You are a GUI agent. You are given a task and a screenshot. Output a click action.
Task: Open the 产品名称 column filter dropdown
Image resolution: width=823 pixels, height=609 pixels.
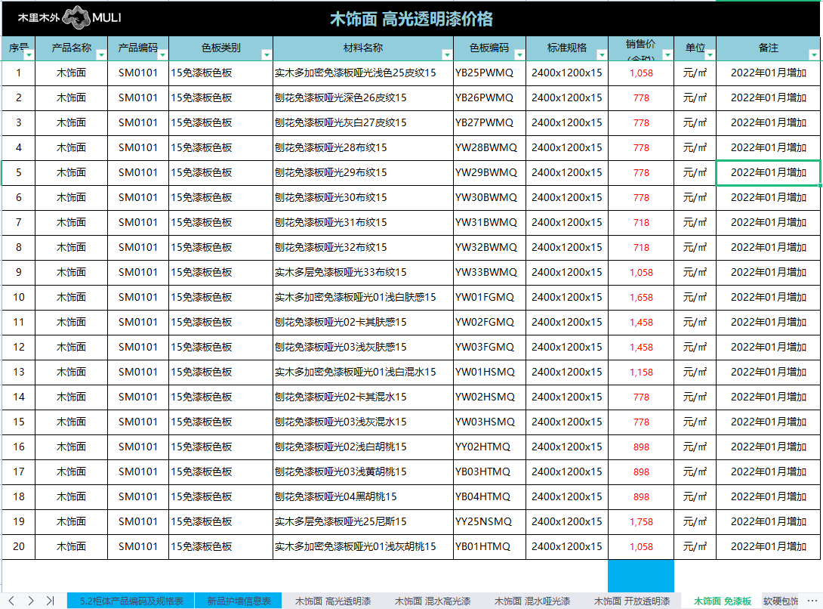[x=101, y=54]
